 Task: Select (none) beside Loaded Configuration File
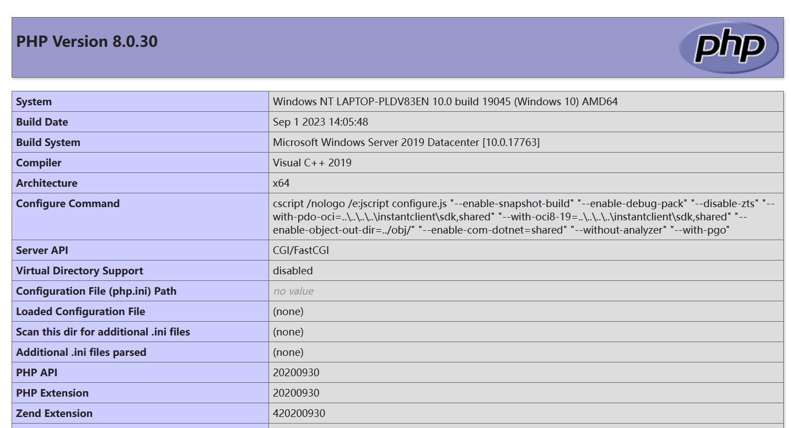tap(288, 312)
